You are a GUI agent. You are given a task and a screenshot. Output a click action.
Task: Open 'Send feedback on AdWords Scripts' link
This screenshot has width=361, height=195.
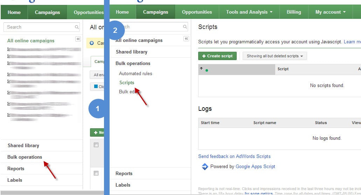pyautogui.click(x=234, y=156)
